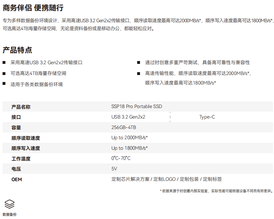Collapse the 工作温度 row
This screenshot has width=274, height=219.
137,158
